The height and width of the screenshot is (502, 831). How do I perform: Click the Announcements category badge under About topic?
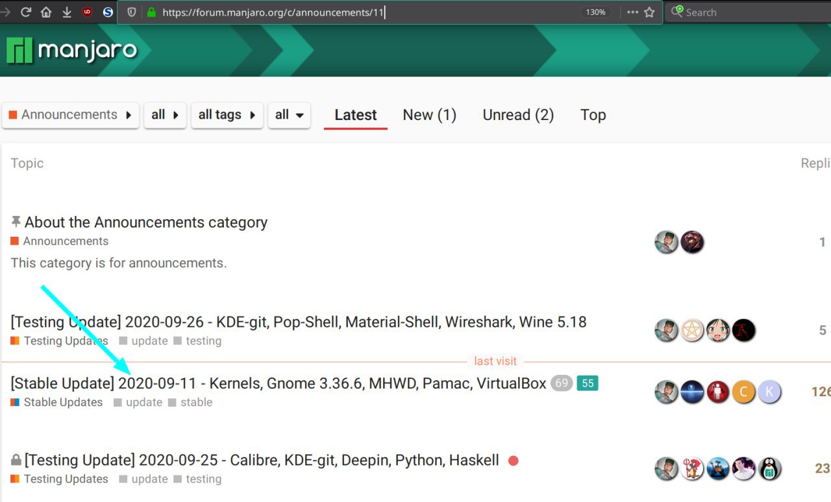60,241
